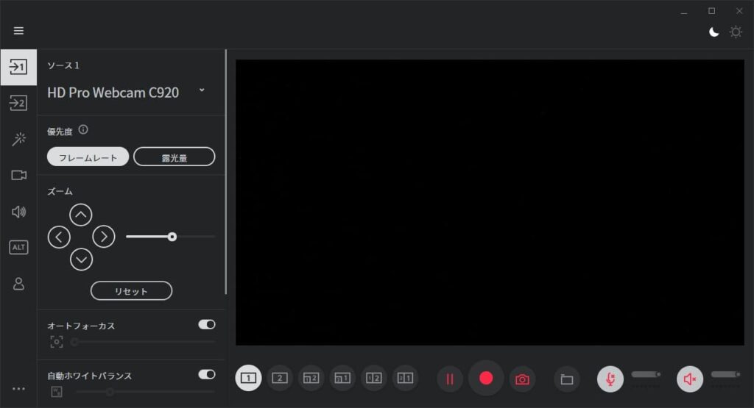
Task: Open the recordings folder
Action: point(567,379)
